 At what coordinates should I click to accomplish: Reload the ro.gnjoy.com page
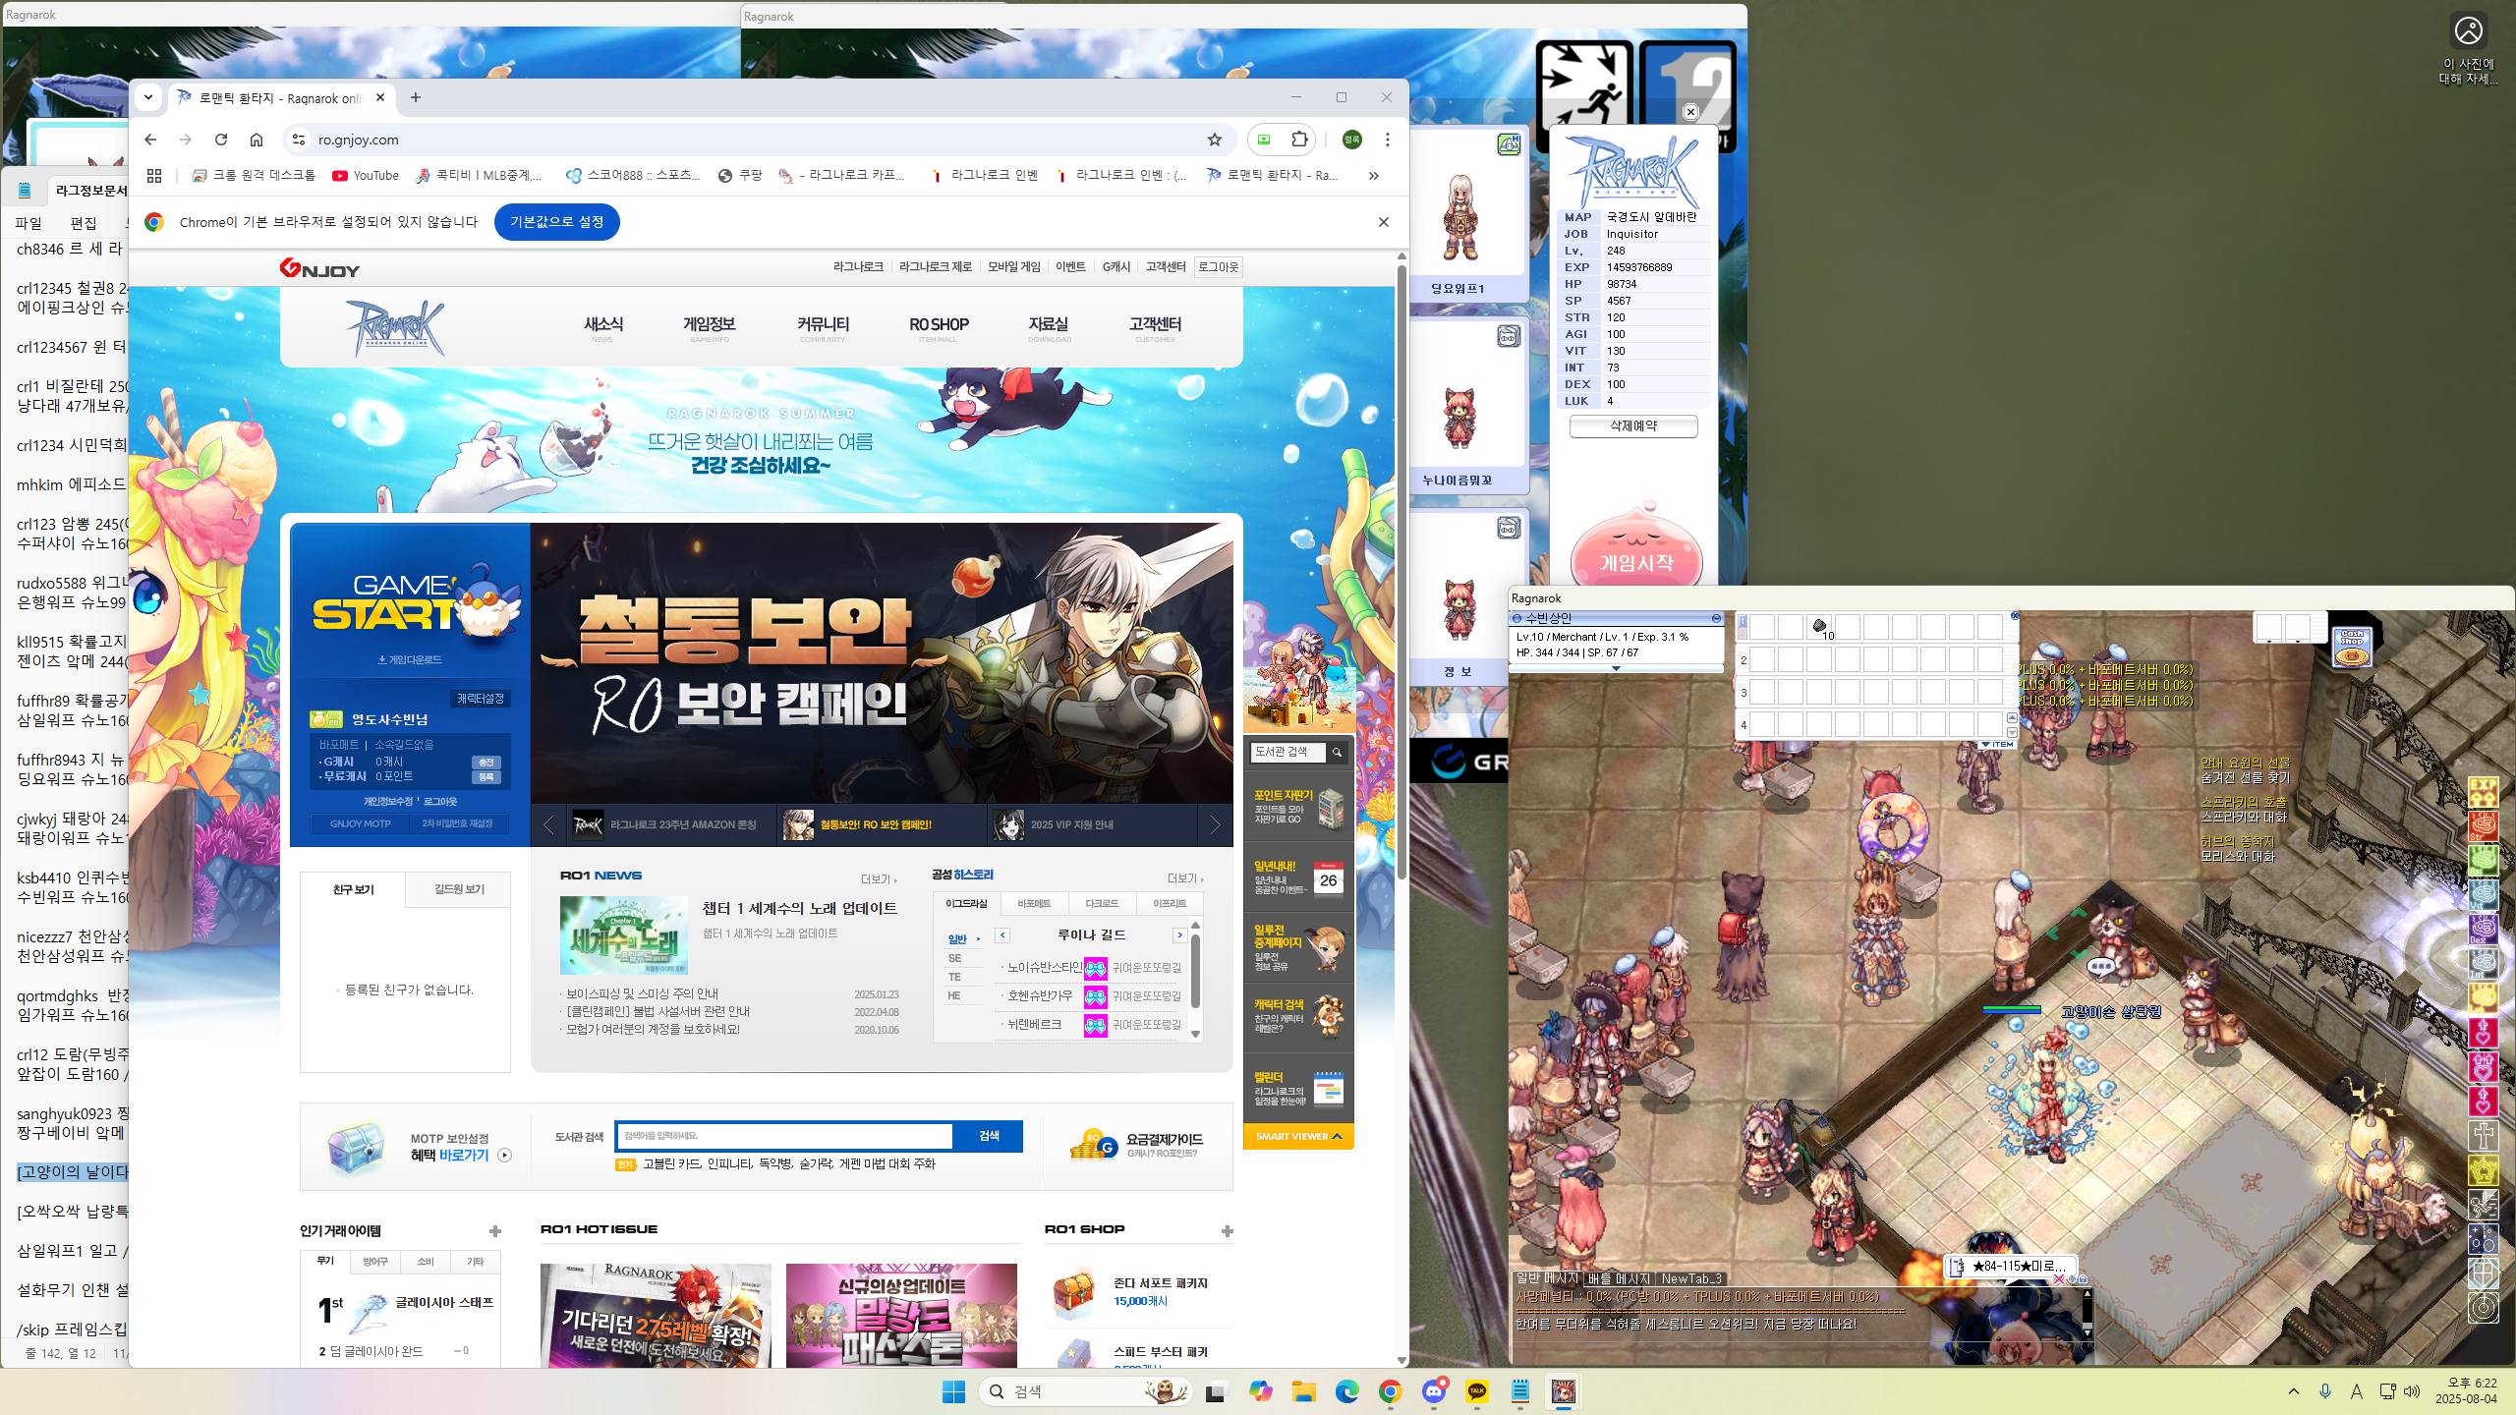click(x=221, y=140)
